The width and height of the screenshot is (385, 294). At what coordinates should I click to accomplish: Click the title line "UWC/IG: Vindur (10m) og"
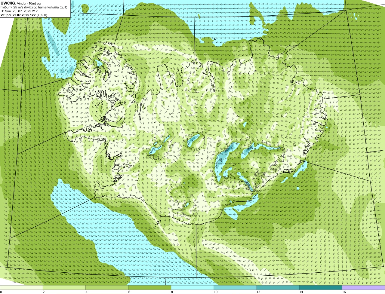click(x=21, y=3)
